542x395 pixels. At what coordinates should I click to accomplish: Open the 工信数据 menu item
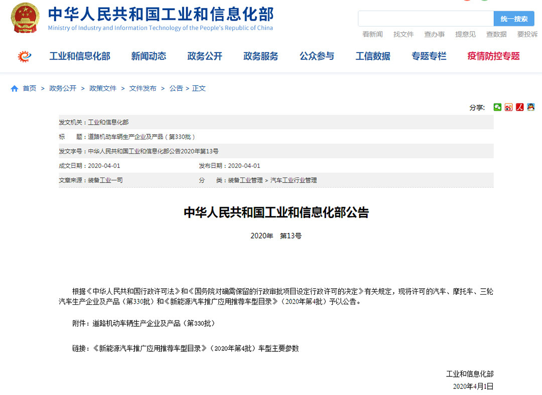pyautogui.click(x=373, y=56)
